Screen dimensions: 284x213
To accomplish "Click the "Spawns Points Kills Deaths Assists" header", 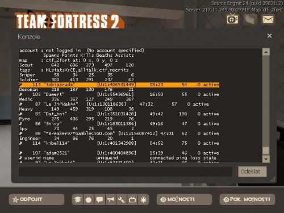I will click(x=89, y=56).
